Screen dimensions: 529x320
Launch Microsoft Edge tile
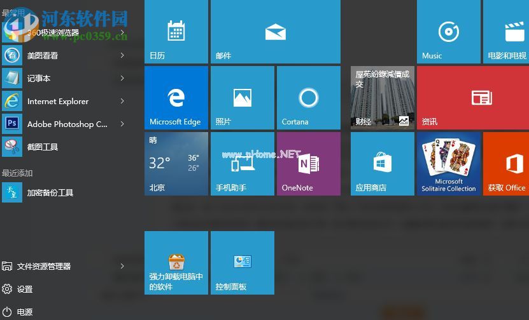click(x=176, y=98)
